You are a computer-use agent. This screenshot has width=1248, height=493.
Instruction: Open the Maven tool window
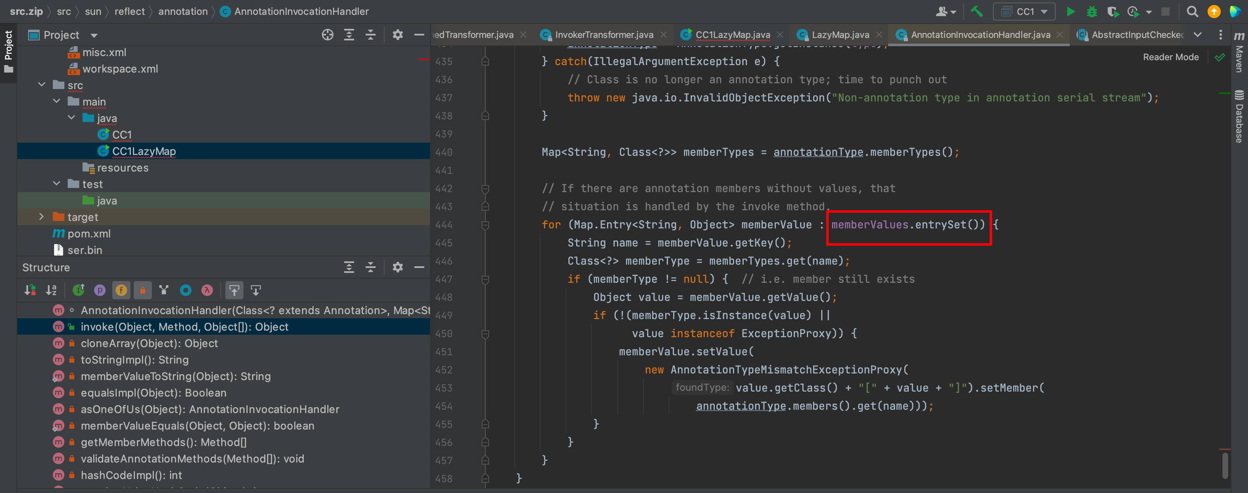1239,52
